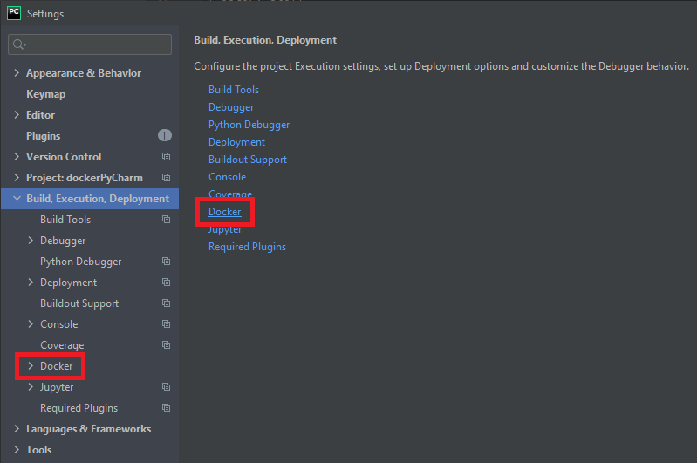This screenshot has width=697, height=463.
Task: Focus the settings search field
Action: pos(90,44)
